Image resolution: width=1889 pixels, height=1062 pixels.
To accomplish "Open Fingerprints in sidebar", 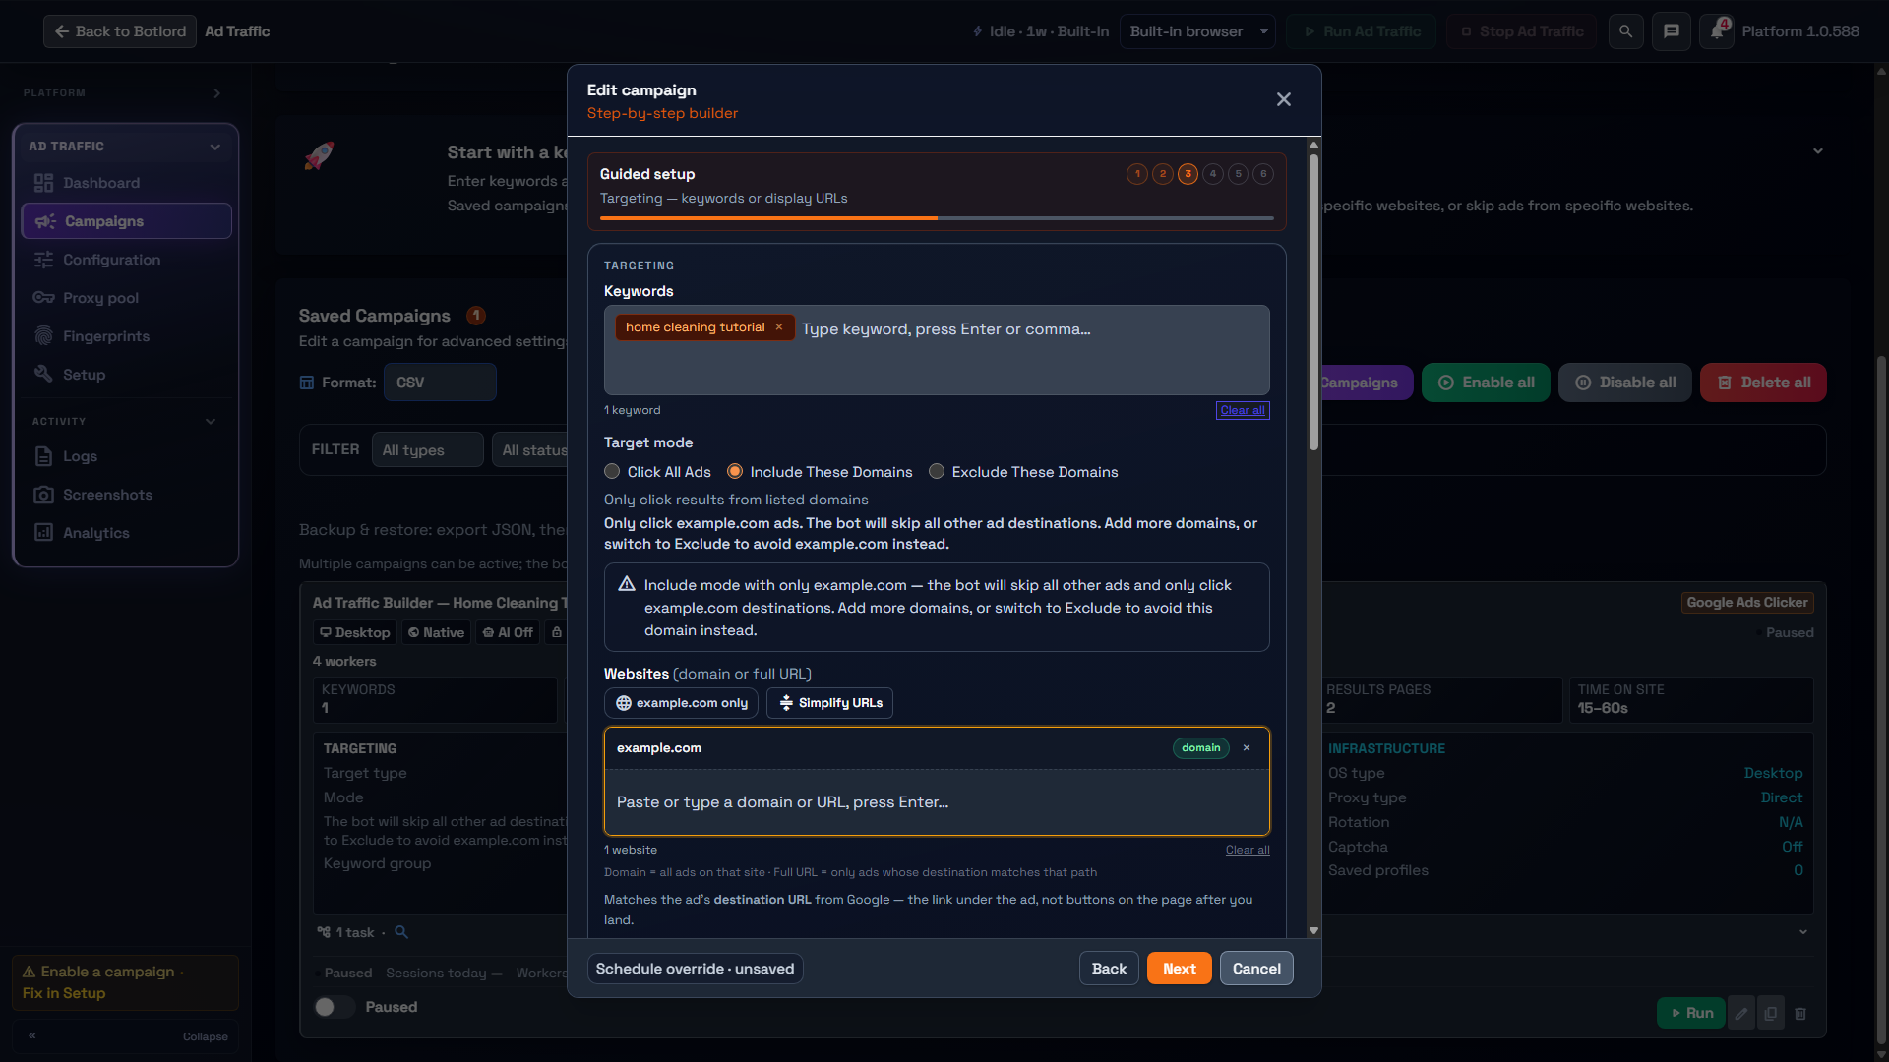I will pyautogui.click(x=126, y=336).
